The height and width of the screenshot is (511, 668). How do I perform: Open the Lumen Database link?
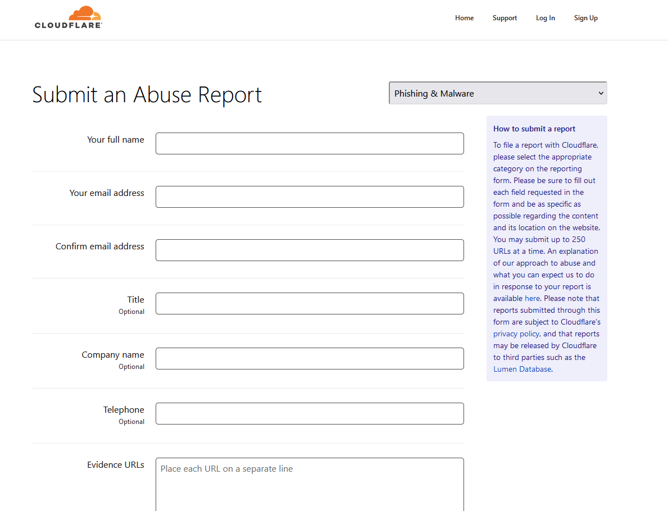(522, 369)
